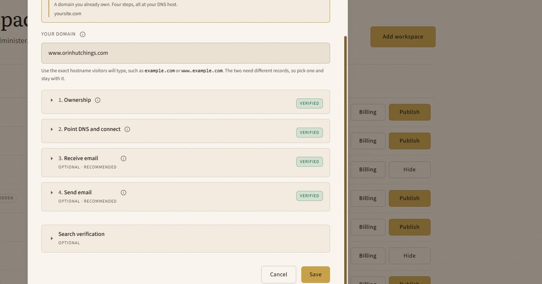The width and height of the screenshot is (542, 284).
Task: Show info tooltip for Send email
Action: point(124,192)
